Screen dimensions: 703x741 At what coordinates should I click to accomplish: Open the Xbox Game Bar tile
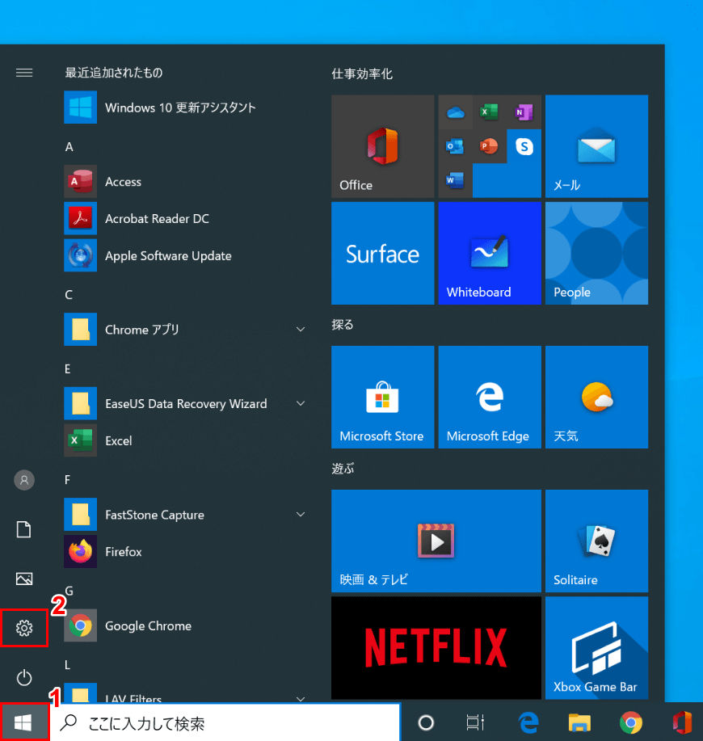coord(596,647)
